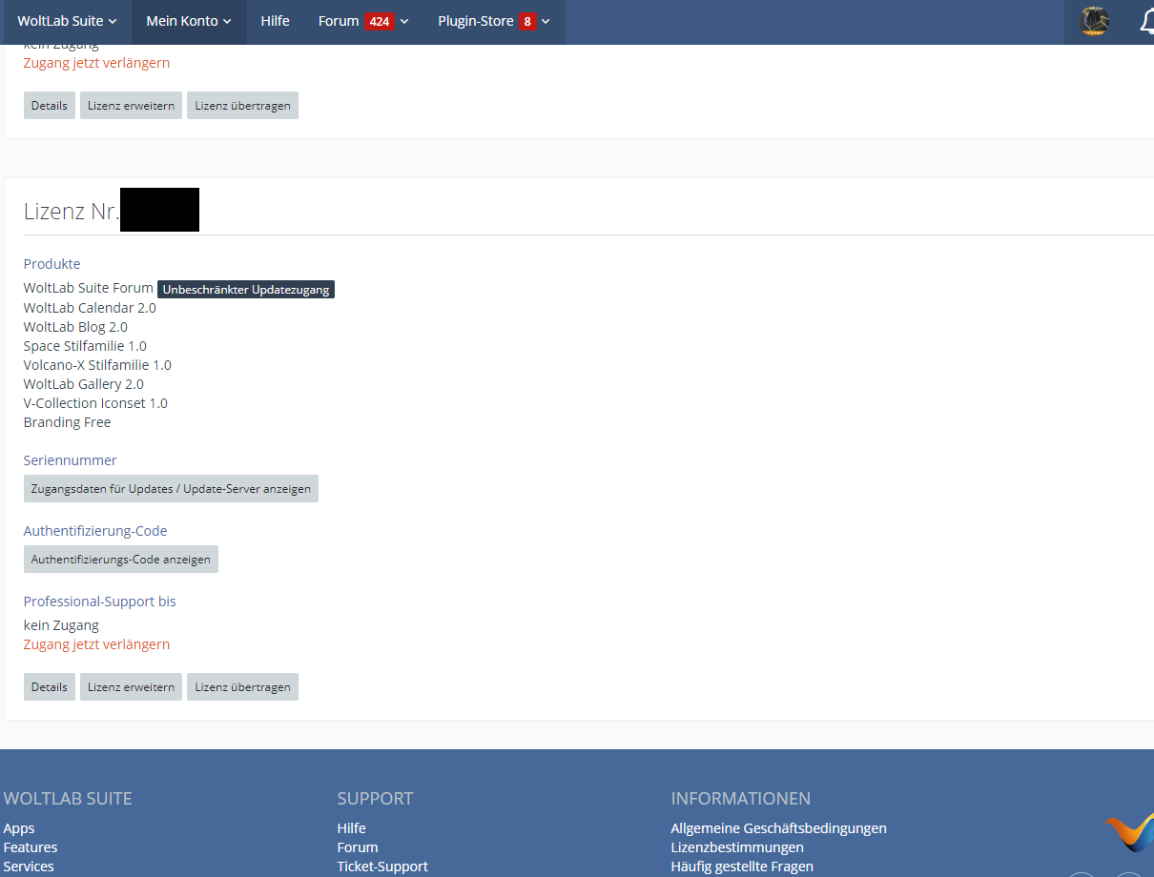This screenshot has width=1154, height=877.
Task: Open the Features link in footer
Action: pyautogui.click(x=31, y=847)
